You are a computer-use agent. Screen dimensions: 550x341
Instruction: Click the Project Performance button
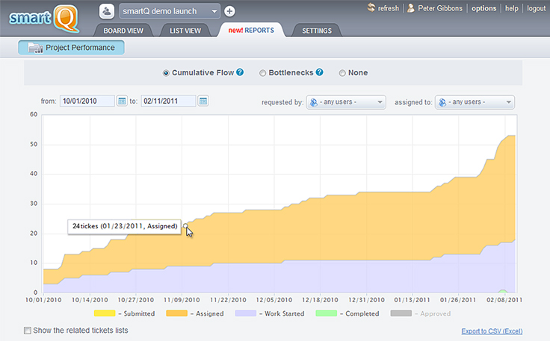tap(71, 48)
